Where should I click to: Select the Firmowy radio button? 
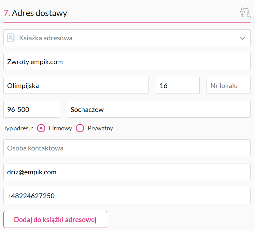point(41,128)
